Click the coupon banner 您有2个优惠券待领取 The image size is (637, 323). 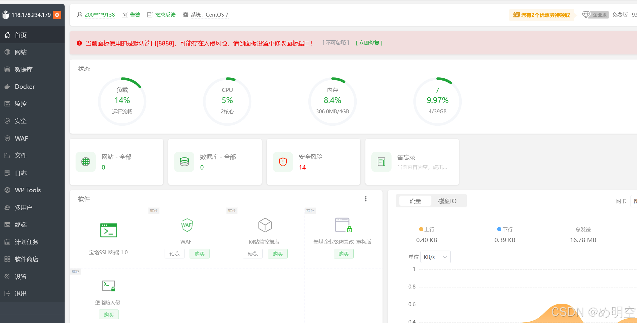542,15
